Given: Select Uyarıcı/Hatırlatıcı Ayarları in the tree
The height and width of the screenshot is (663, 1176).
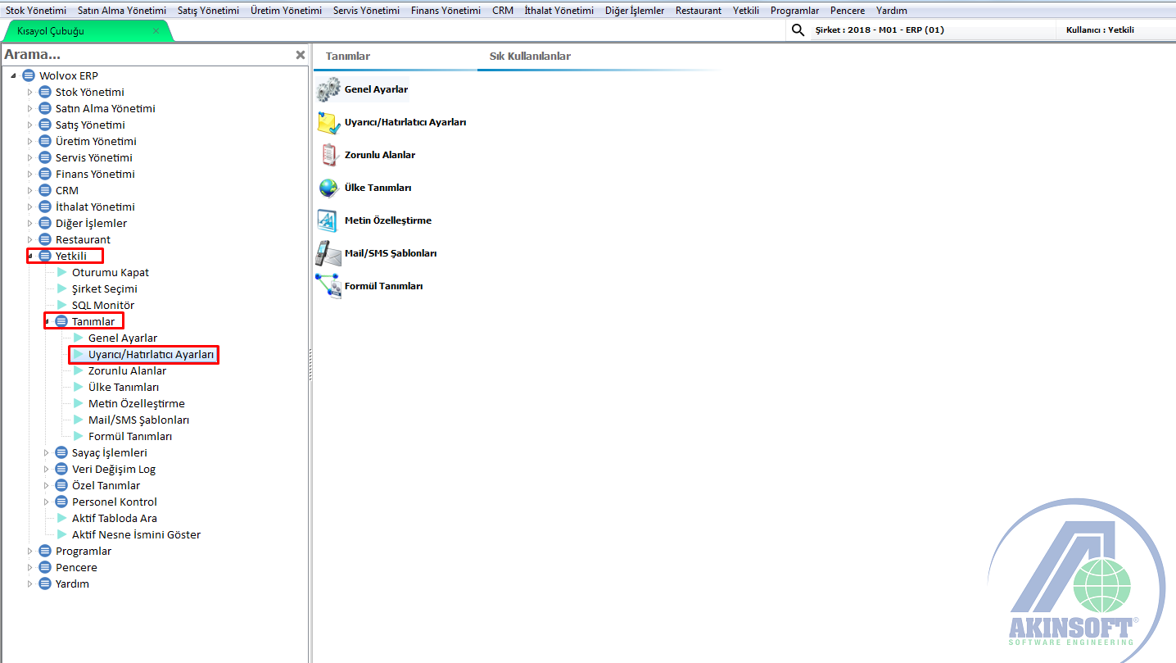Looking at the screenshot, I should [151, 354].
